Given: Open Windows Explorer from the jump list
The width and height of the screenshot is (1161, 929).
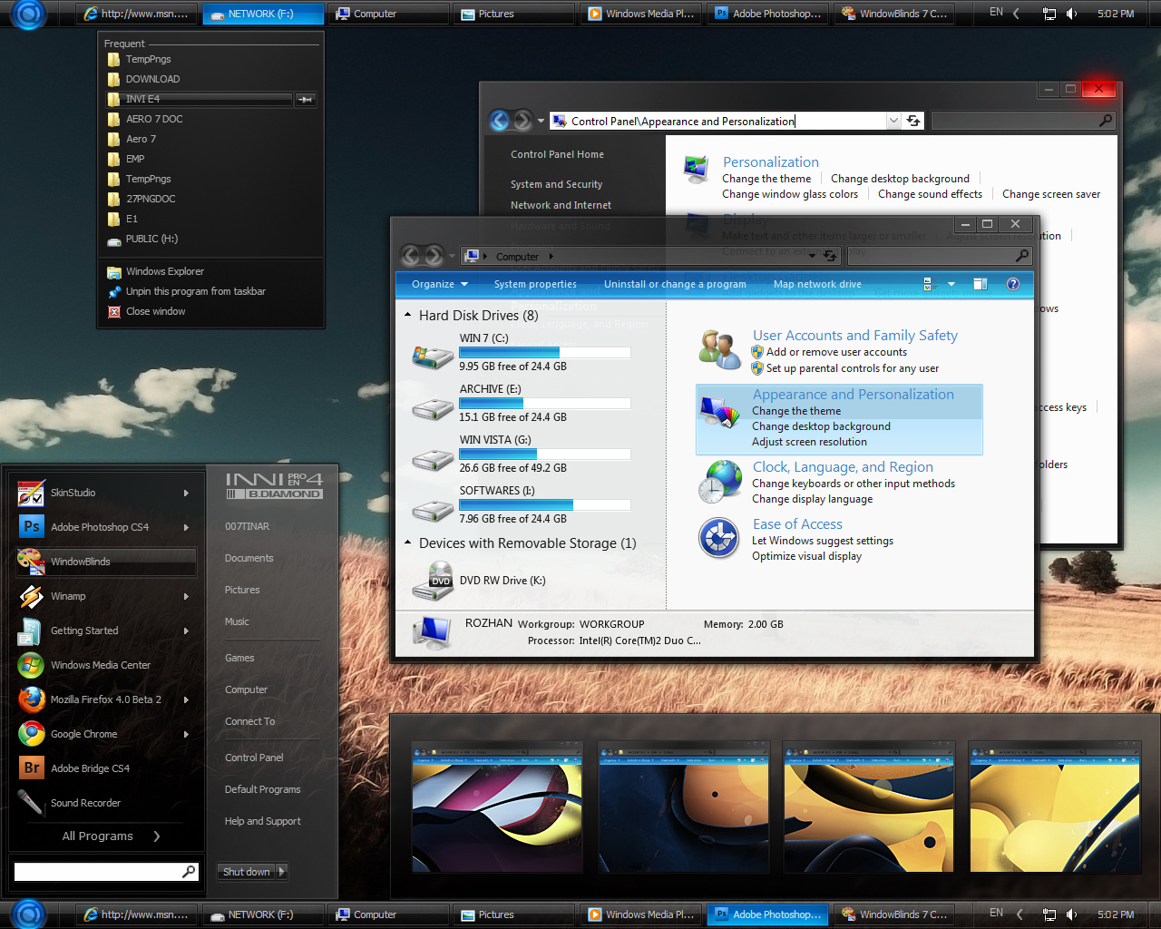Looking at the screenshot, I should [x=164, y=271].
